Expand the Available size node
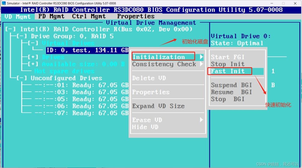302x168 pixels. pos(33,64)
